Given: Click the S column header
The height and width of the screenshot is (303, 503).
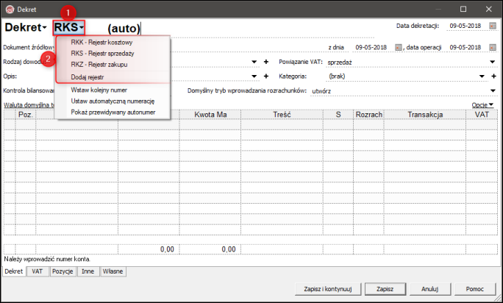Looking at the screenshot, I should click(338, 115).
